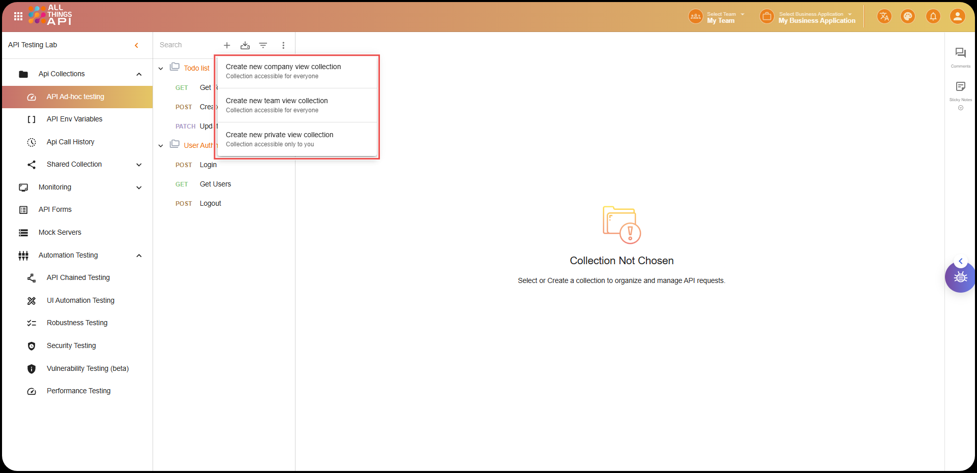Expand the Monitoring section

click(139, 187)
